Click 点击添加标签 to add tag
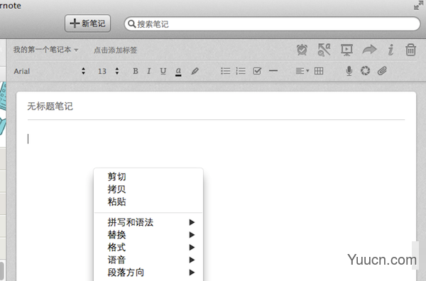 (115, 50)
